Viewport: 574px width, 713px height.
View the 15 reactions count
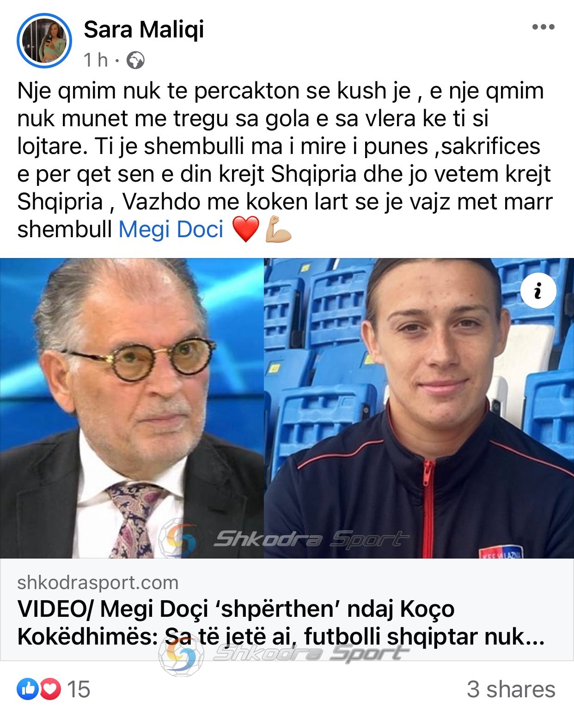pos(79,689)
